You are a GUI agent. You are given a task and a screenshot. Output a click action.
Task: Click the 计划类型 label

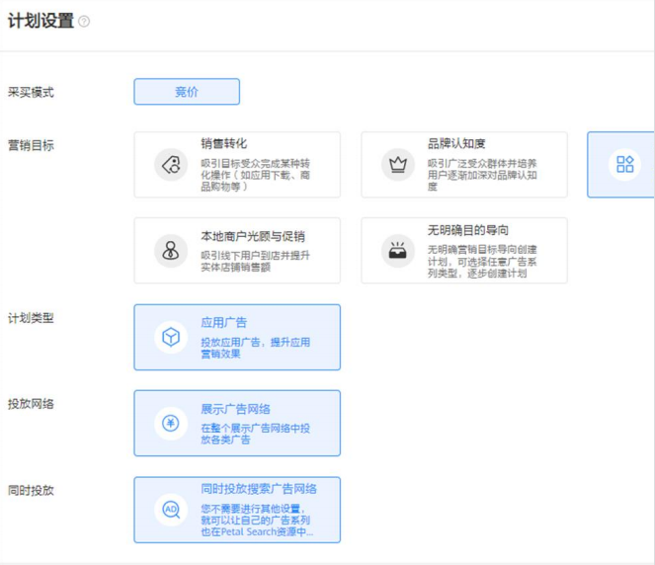point(31,318)
